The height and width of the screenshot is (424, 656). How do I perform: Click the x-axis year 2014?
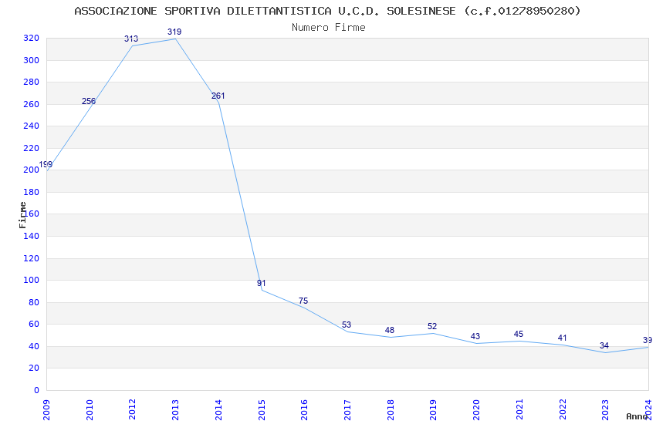pyautogui.click(x=218, y=410)
